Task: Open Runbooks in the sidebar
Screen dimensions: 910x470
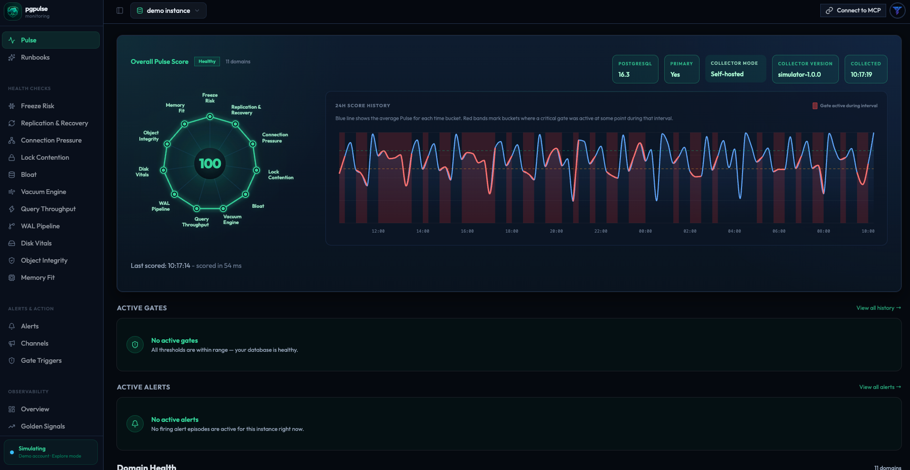Action: click(51, 57)
